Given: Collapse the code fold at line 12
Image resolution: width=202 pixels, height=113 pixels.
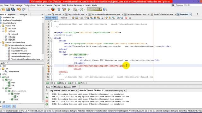Looking at the screenshot, I should [51, 52].
